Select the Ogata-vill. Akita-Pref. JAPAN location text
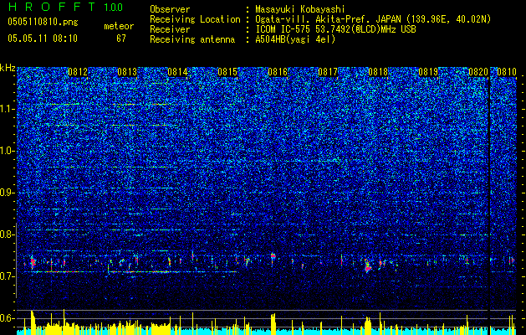 pyautogui.click(x=328, y=19)
